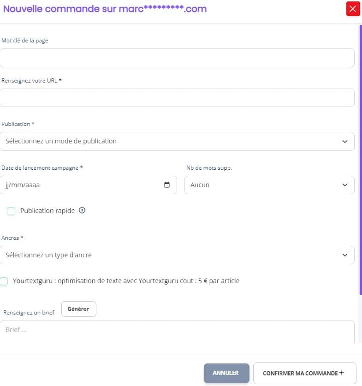Click the Nouvelle commande title text
This screenshot has width=362, height=386.
(x=105, y=9)
